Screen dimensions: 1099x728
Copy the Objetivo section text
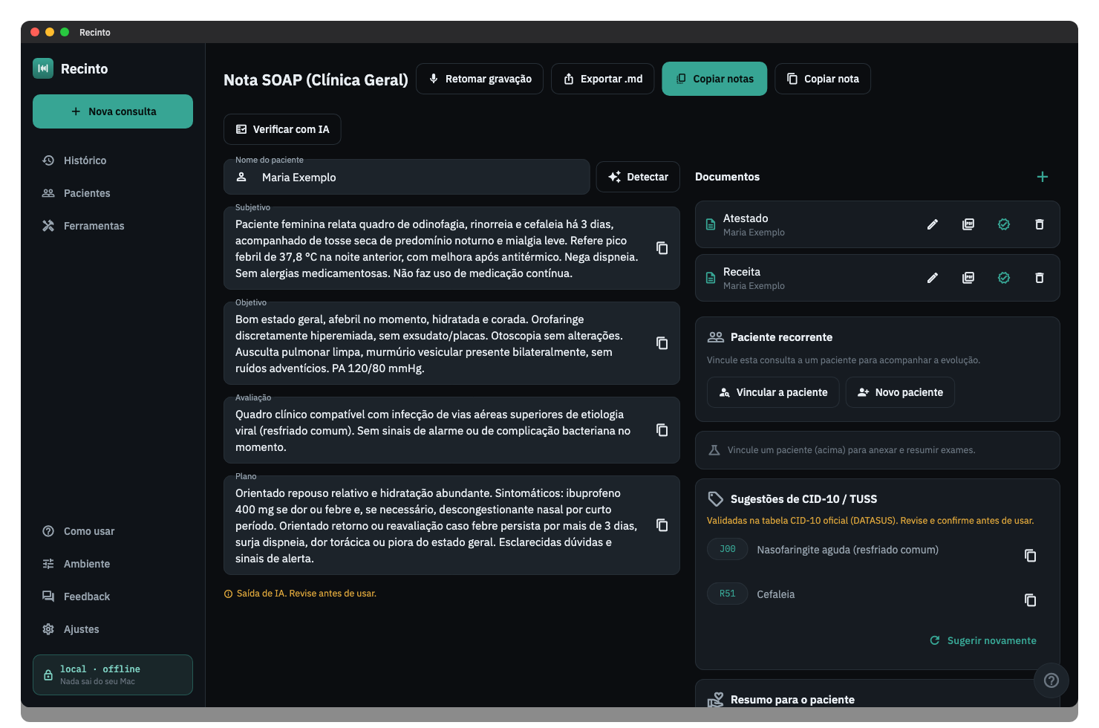[662, 343]
